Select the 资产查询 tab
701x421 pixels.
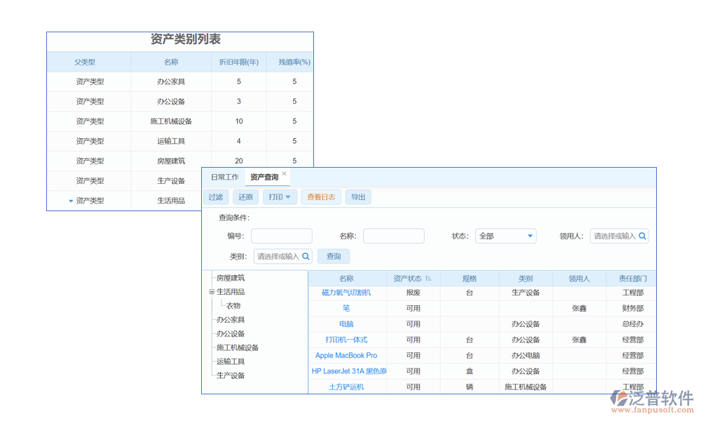tap(264, 178)
